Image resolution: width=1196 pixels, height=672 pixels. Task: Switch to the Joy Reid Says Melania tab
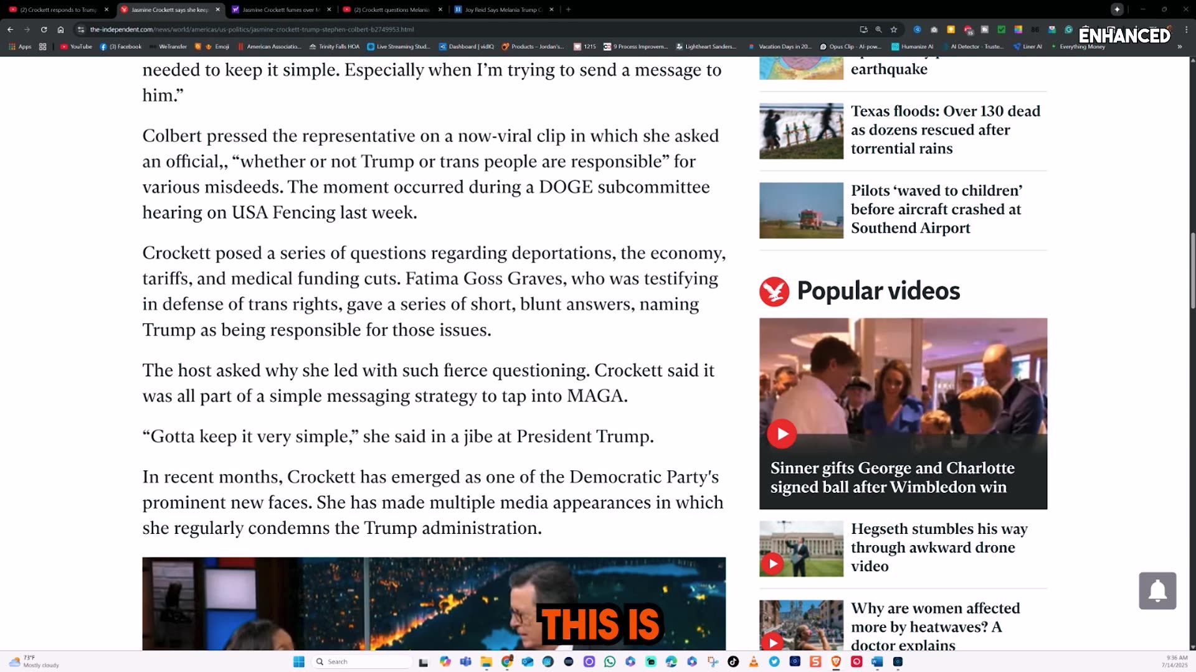pos(503,9)
